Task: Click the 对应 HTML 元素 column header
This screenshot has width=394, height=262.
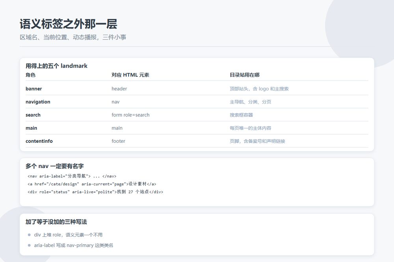Action: pos(130,75)
